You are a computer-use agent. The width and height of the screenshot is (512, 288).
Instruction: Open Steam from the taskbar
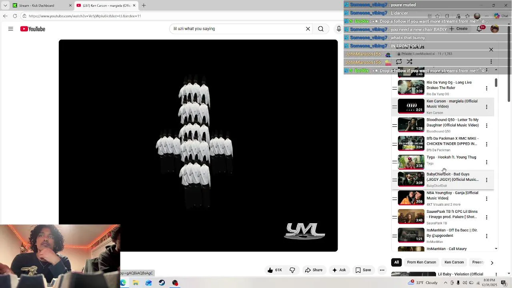coord(162,283)
